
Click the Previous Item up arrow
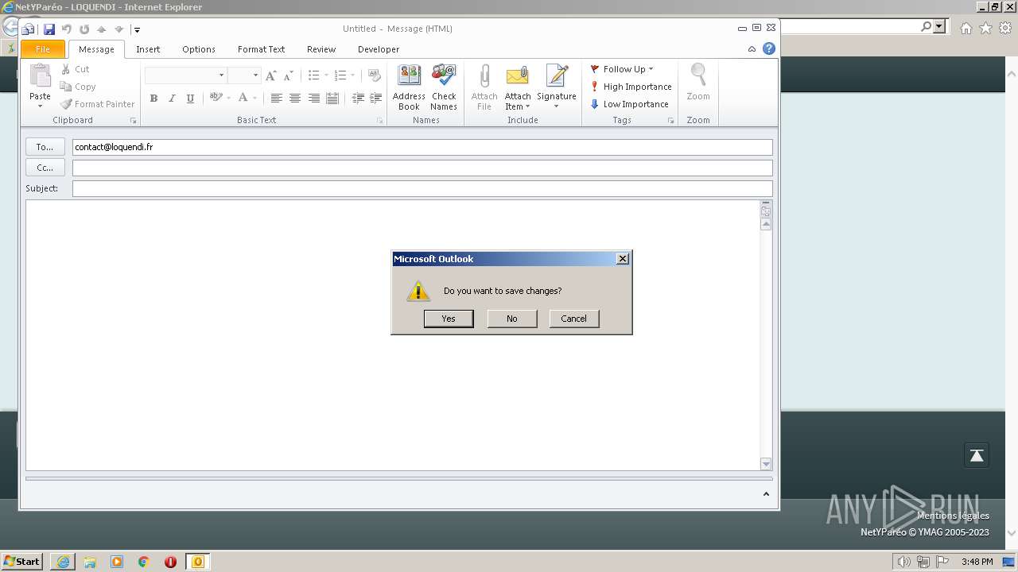pyautogui.click(x=101, y=29)
